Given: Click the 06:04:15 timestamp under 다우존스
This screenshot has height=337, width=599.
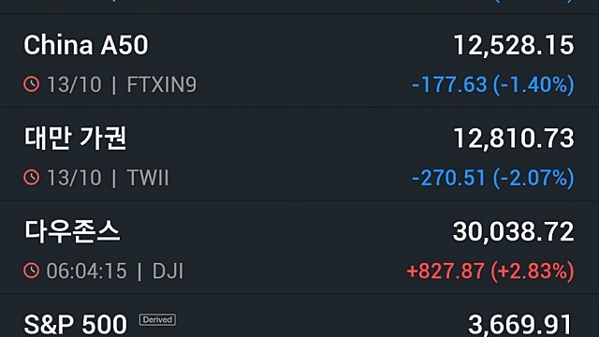Looking at the screenshot, I should click(86, 271).
